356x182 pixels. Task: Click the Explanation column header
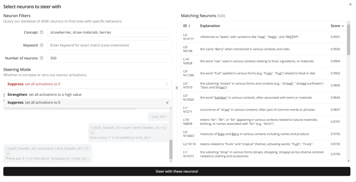[210, 26]
